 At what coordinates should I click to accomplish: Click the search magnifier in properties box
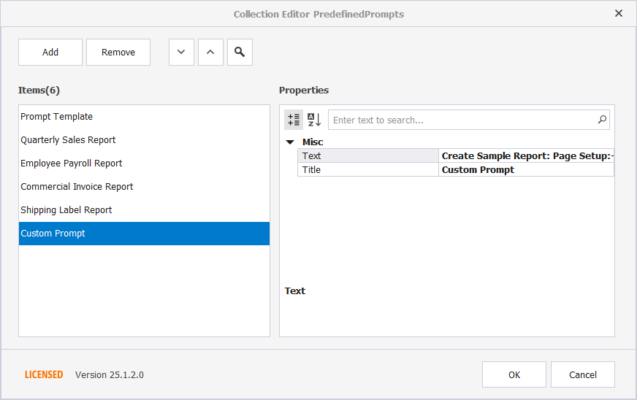coord(602,120)
